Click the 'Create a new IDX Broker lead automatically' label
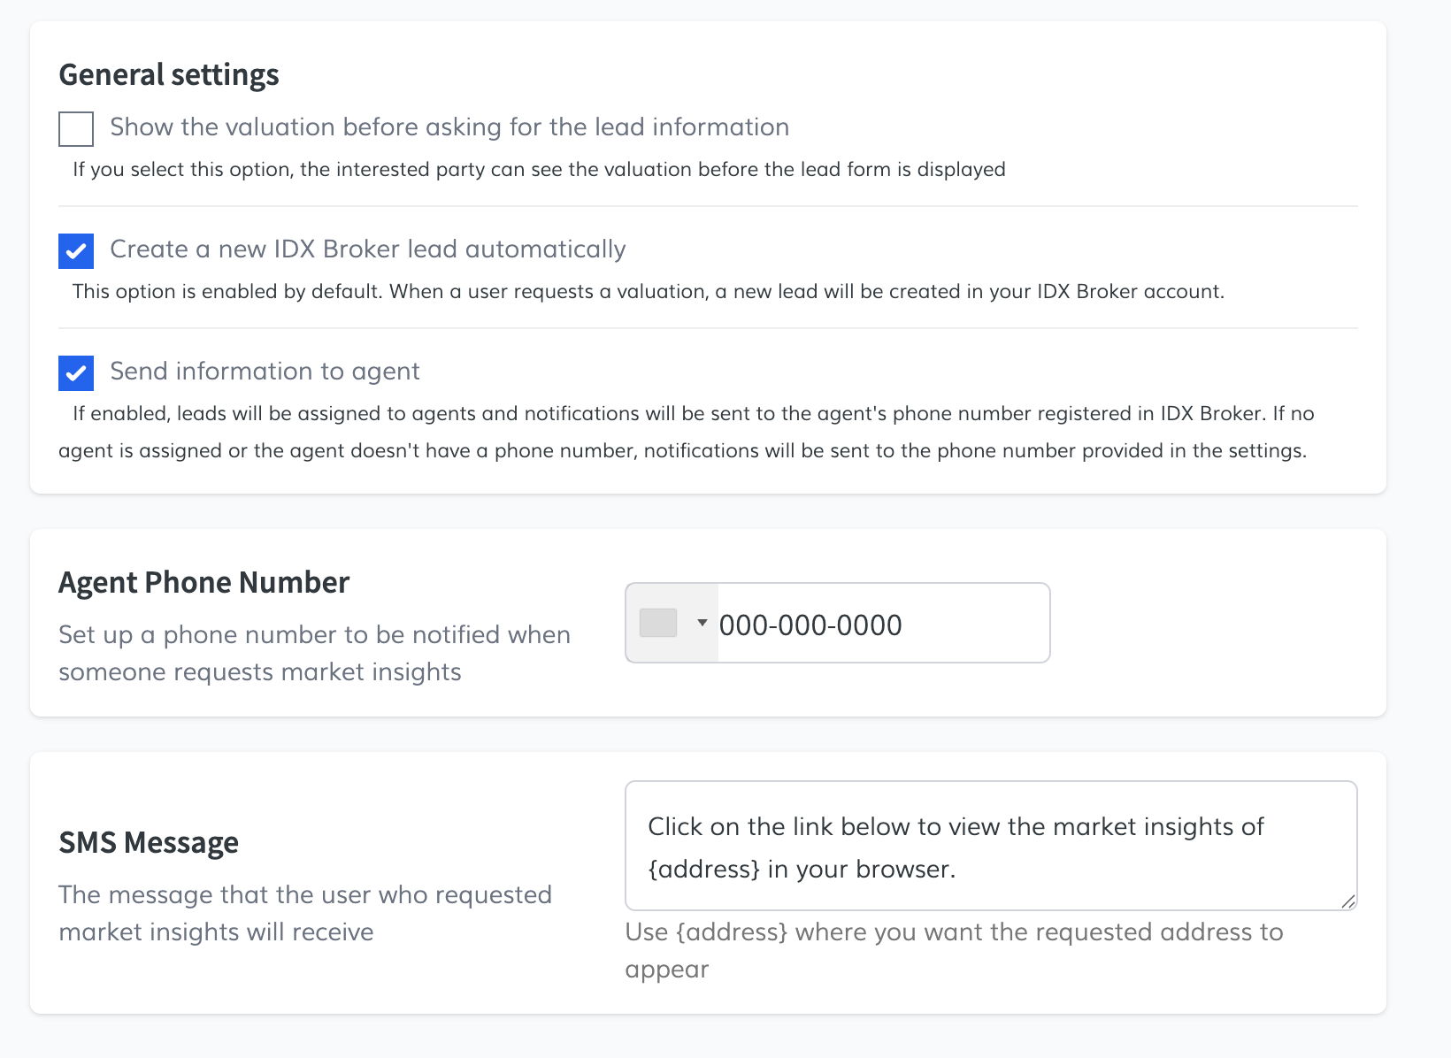Image resolution: width=1451 pixels, height=1058 pixels. pyautogui.click(x=367, y=249)
